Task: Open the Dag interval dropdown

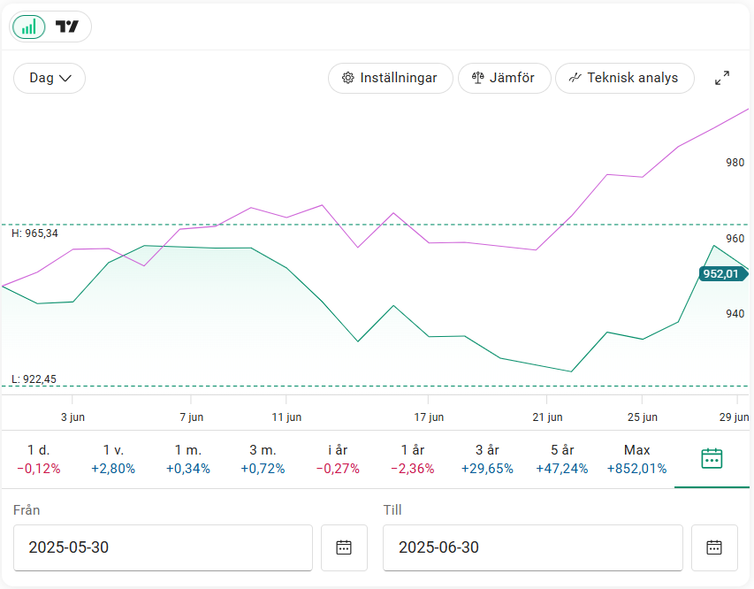Action: pos(50,78)
